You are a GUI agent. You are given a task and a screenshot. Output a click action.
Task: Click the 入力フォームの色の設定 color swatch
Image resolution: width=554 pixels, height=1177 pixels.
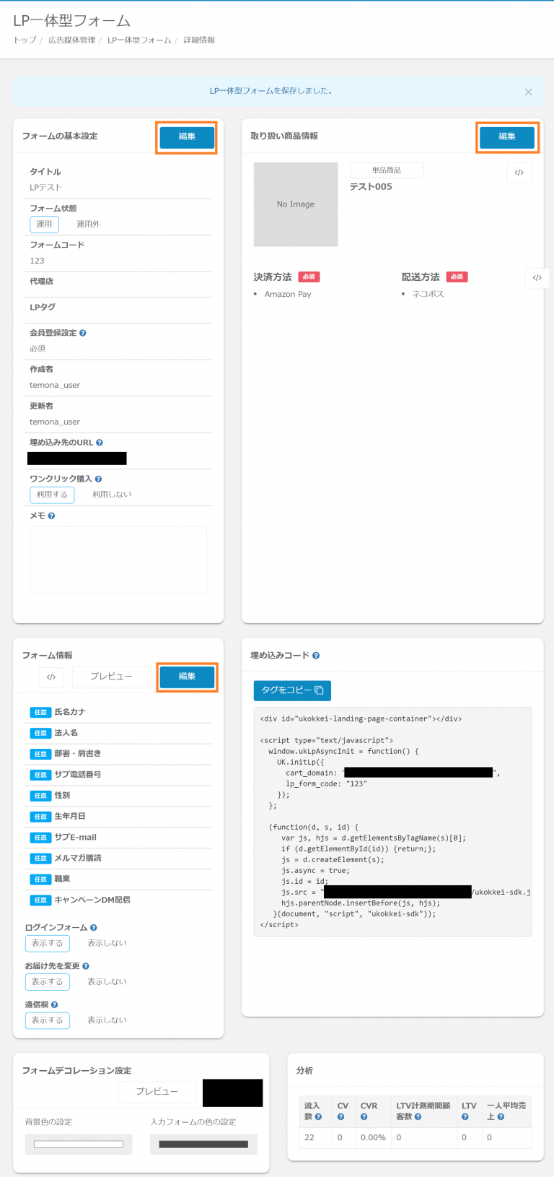[203, 1145]
